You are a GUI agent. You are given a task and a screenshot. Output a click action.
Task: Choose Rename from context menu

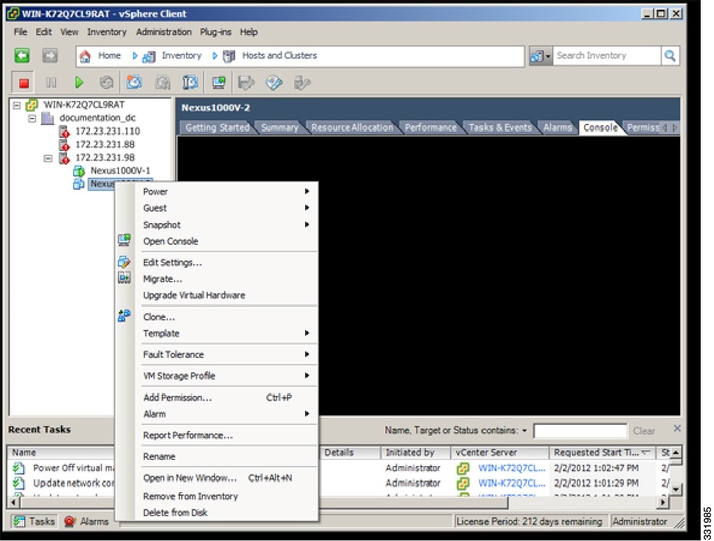click(159, 456)
